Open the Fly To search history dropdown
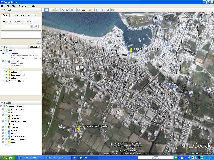Screen dimensions: 214x160 click(31, 26)
